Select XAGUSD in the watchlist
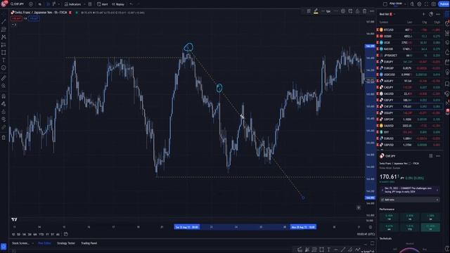This screenshot has width=450, height=253. pyautogui.click(x=409, y=93)
